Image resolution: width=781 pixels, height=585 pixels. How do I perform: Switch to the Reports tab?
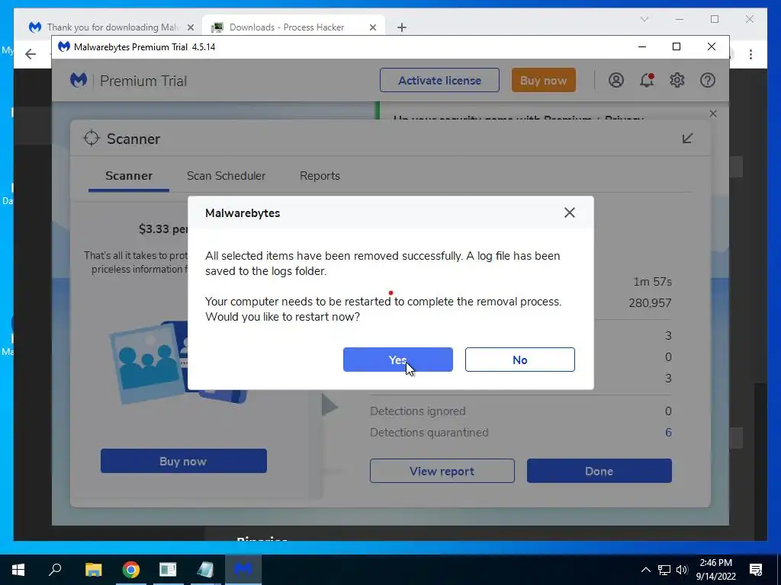pyautogui.click(x=320, y=176)
